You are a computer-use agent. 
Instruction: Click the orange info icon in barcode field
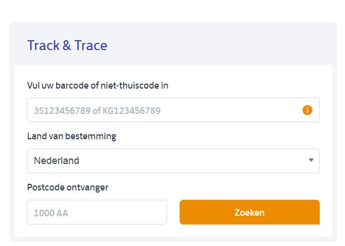307,110
